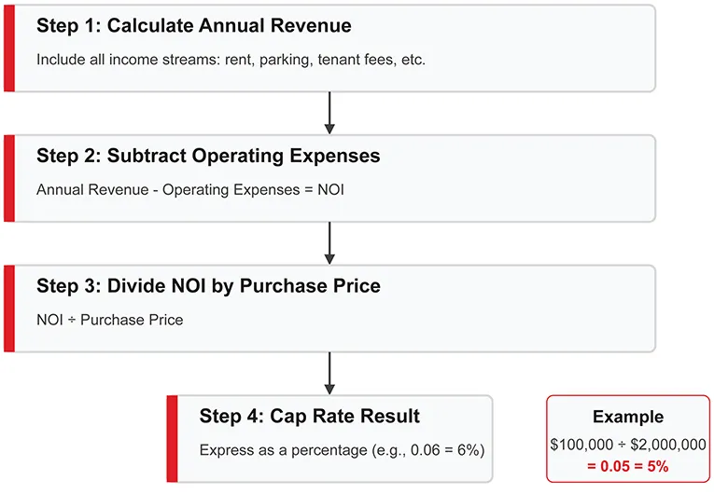The image size is (714, 494).
Task: Click the income streams description text
Action: click(x=231, y=60)
